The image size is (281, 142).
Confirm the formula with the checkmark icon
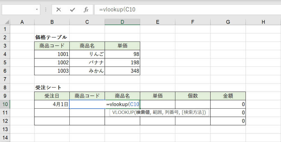point(72,10)
